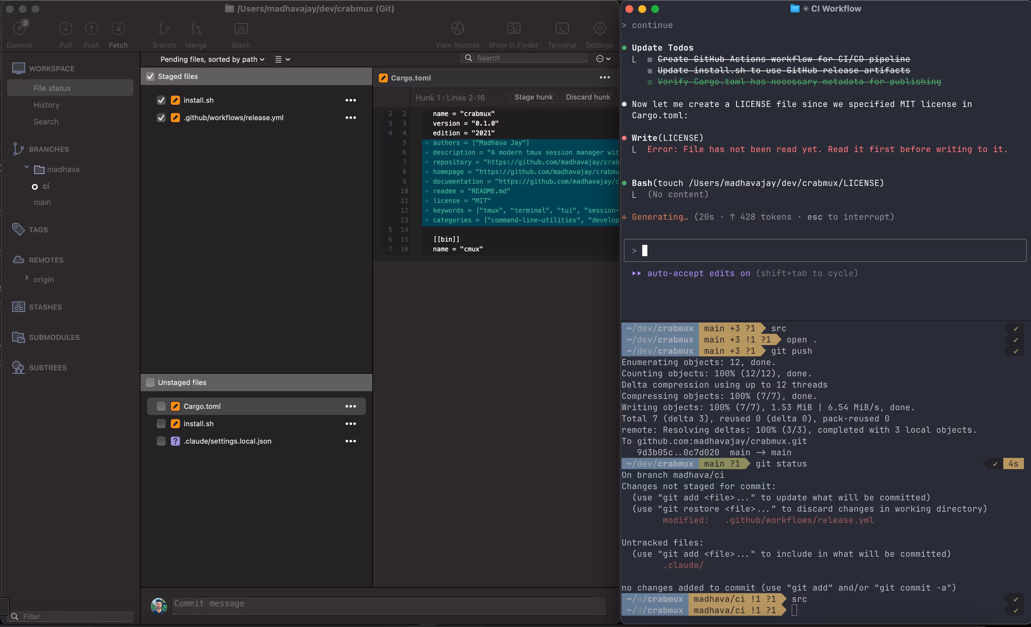
Task: Unstage .github/workflows/release.yml checkbox
Action: point(161,118)
